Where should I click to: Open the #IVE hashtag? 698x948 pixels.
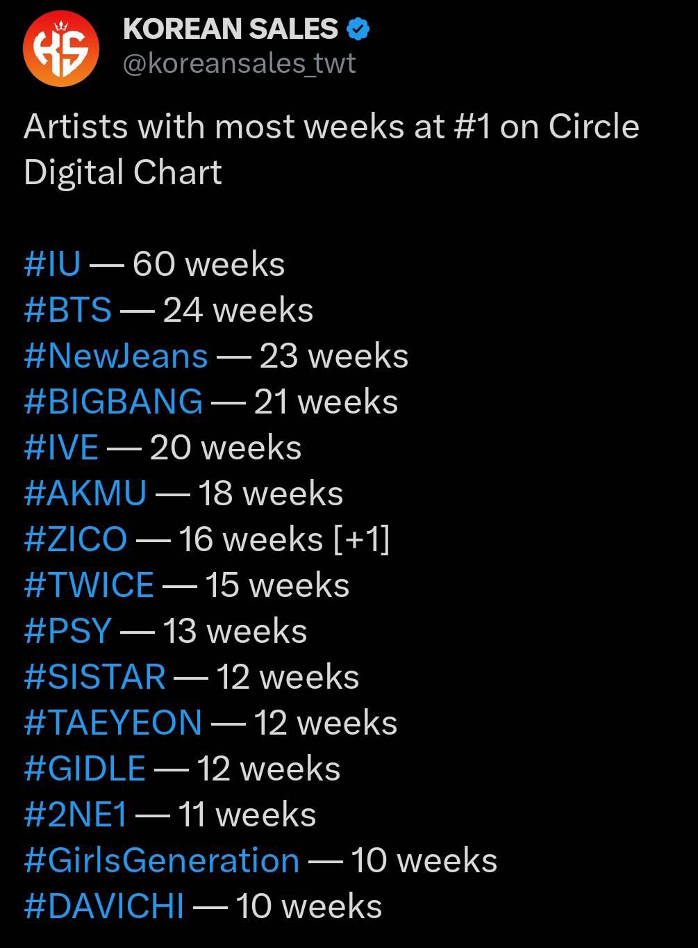coord(61,448)
